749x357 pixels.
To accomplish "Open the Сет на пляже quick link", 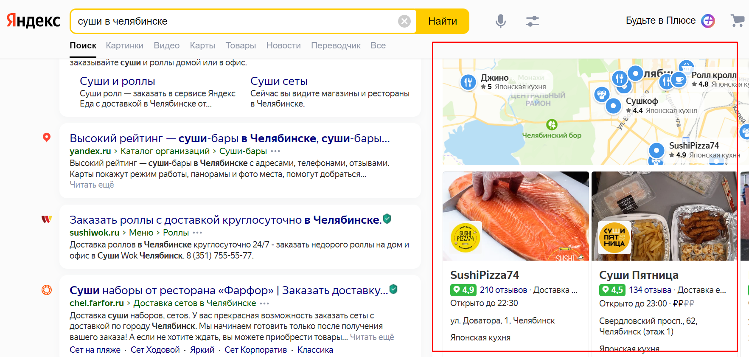I will [x=95, y=350].
